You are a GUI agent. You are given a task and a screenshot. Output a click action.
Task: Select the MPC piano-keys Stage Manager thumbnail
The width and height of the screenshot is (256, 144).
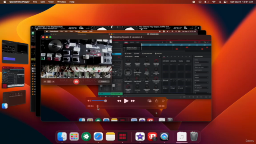coord(13,77)
